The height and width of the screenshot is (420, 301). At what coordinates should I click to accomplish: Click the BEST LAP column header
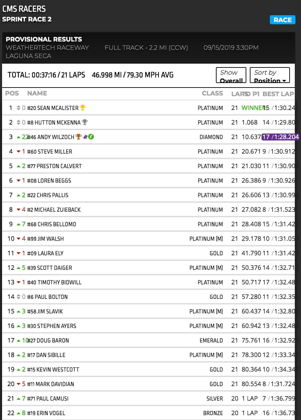point(278,94)
